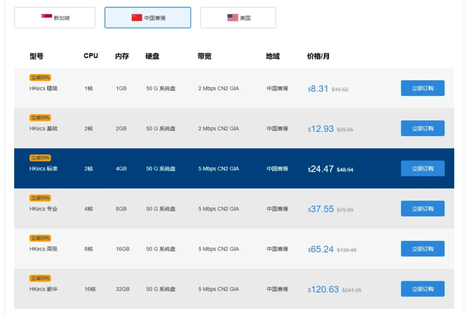Order the HKecs 豪华 plan
The image size is (473, 315).
(x=423, y=289)
